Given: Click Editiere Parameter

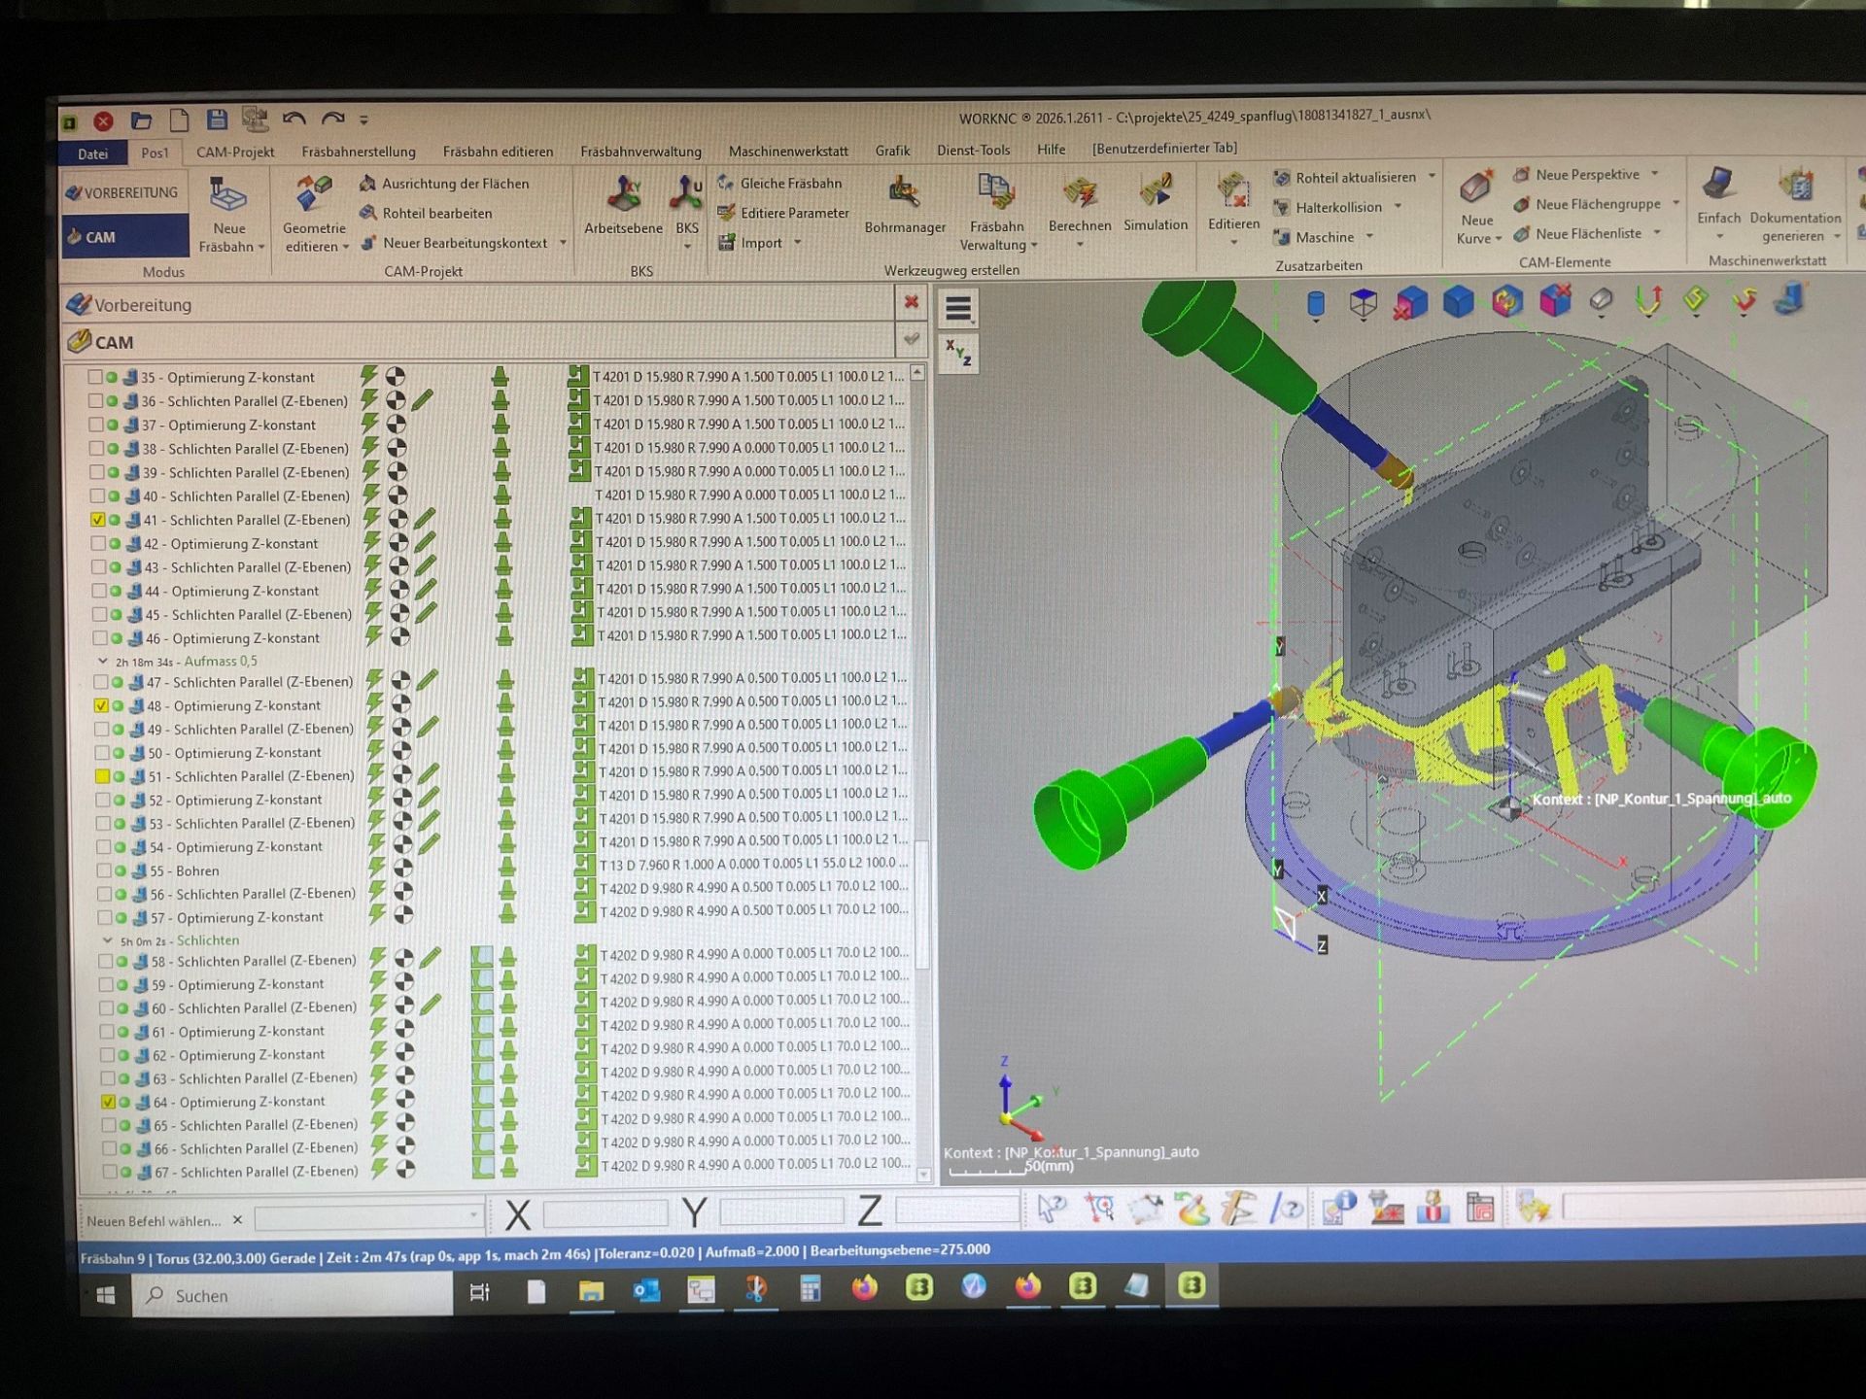Looking at the screenshot, I should (x=783, y=213).
